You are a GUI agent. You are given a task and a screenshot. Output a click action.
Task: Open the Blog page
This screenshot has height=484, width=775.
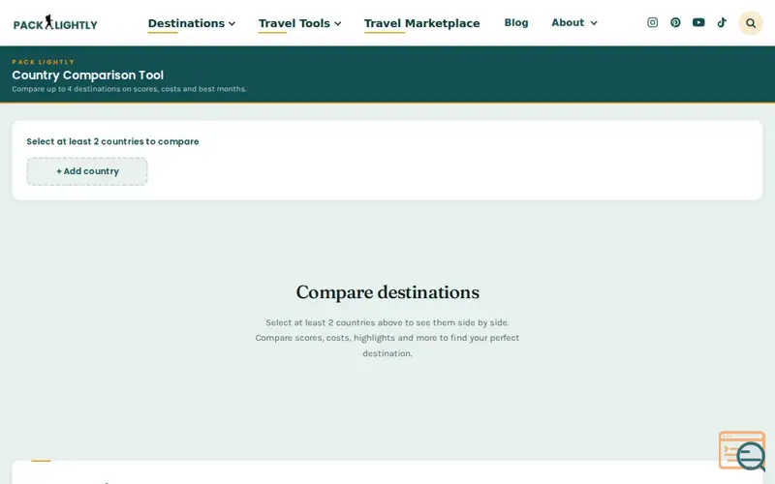click(x=516, y=22)
